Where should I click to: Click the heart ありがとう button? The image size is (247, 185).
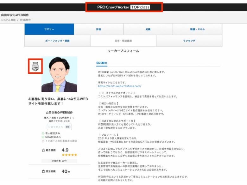pos(59,127)
